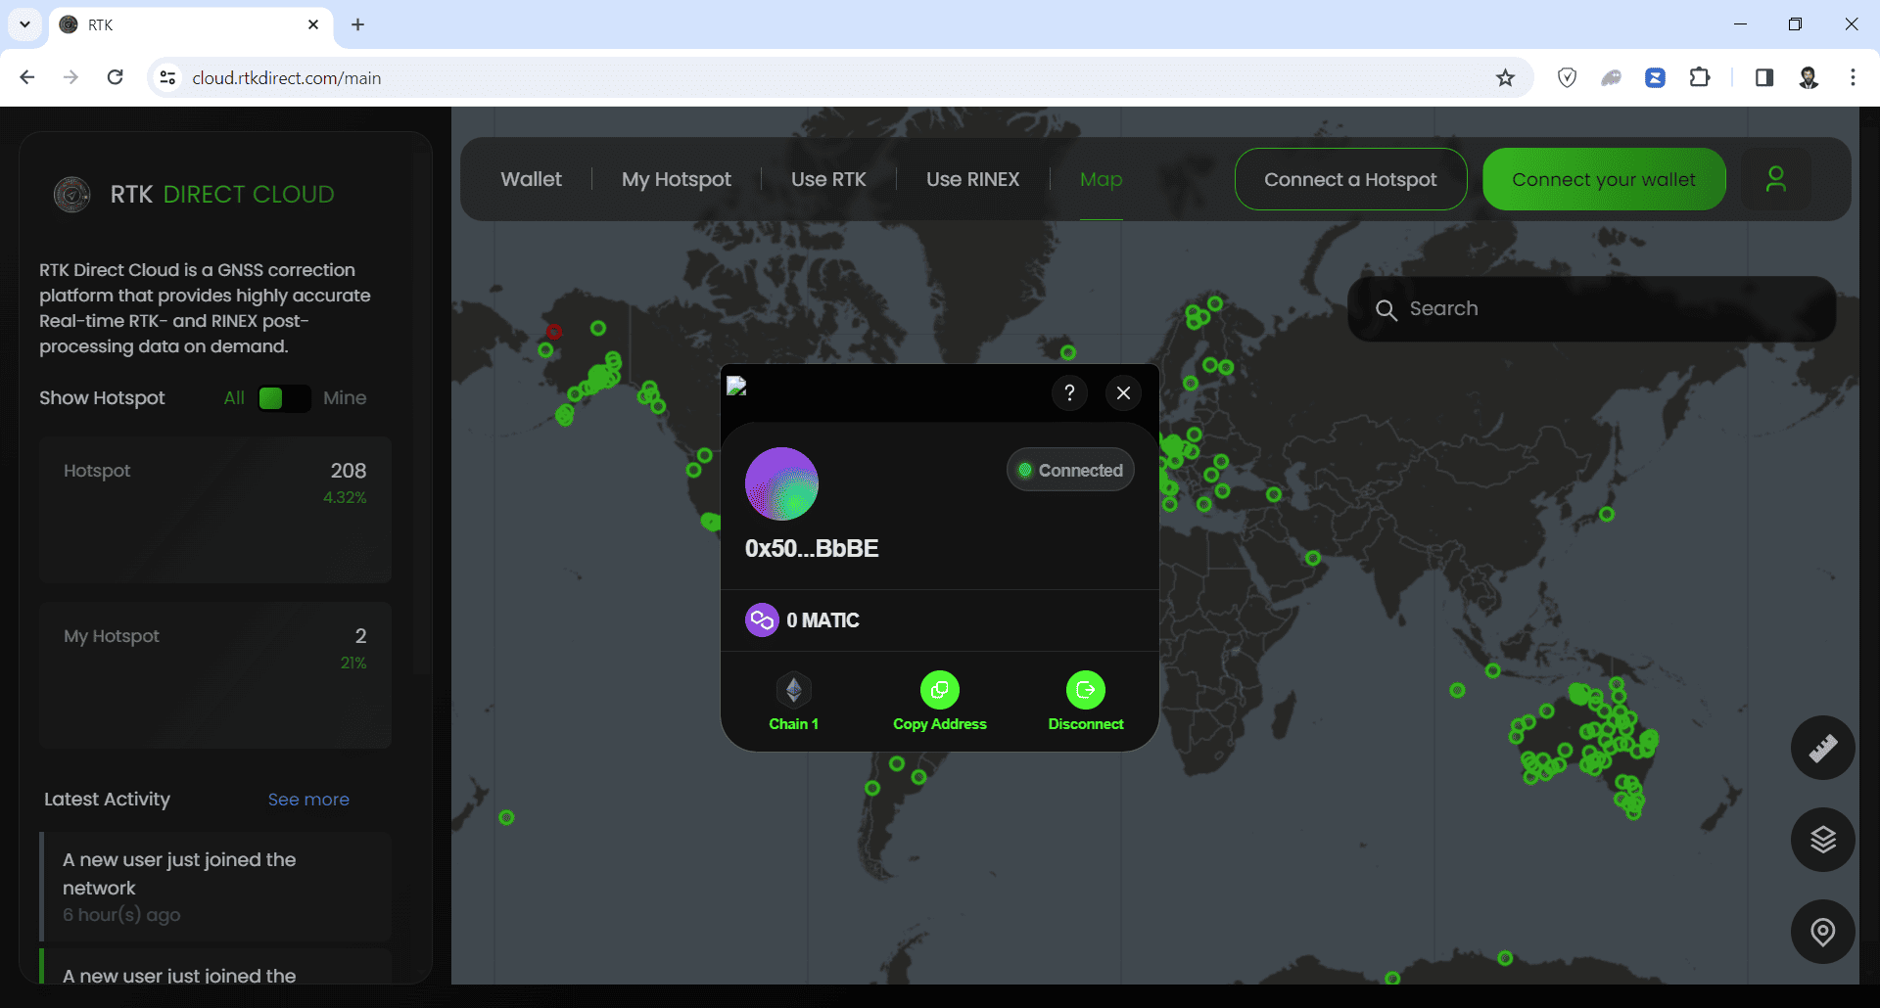Select Chain 1 network icon
Image resolution: width=1880 pixels, height=1008 pixels.
pos(794,690)
